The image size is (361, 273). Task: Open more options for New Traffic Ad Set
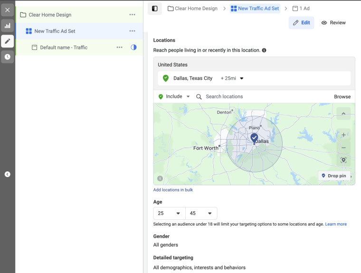pyautogui.click(x=132, y=31)
